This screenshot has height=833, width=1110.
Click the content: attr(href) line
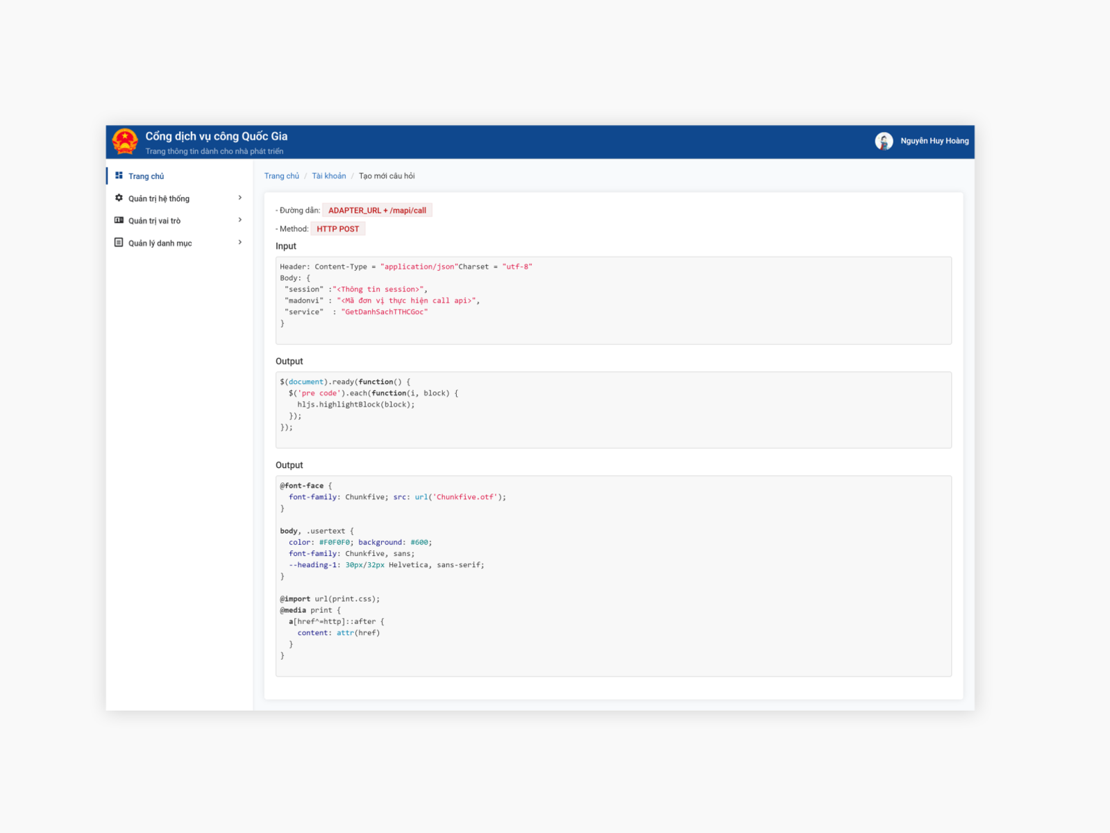coord(339,632)
